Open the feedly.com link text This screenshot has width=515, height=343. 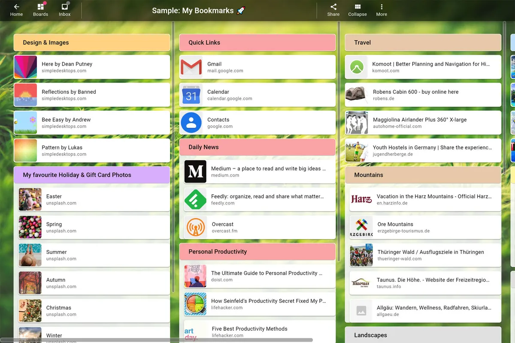(x=223, y=203)
